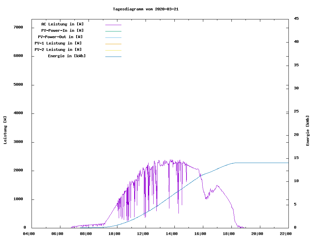Click the 22:00 label at axis end
322x241 pixels.
[x=286, y=234]
